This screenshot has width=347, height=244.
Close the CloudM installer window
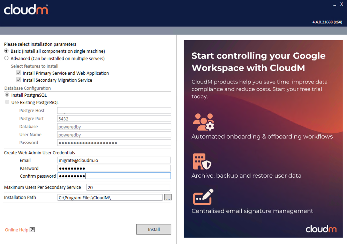click(x=341, y=4)
